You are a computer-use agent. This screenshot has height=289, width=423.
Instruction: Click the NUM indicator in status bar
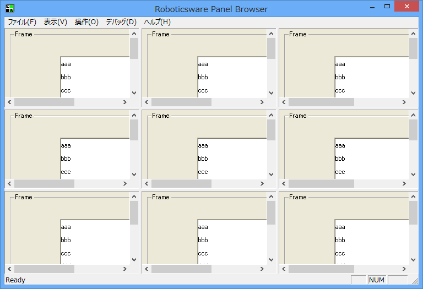pos(377,280)
